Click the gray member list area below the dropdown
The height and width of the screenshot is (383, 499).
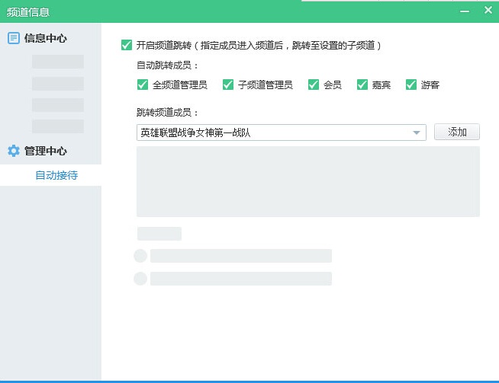pyautogui.click(x=308, y=182)
